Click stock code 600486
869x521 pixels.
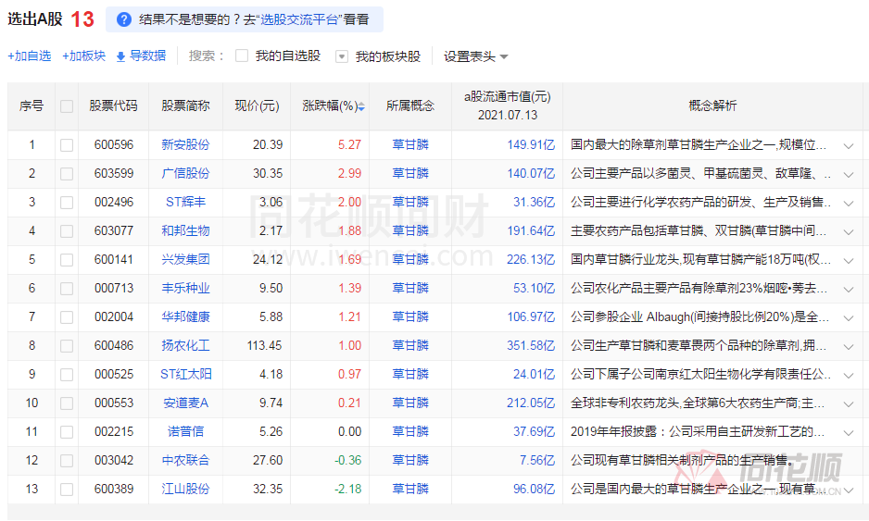(x=114, y=346)
